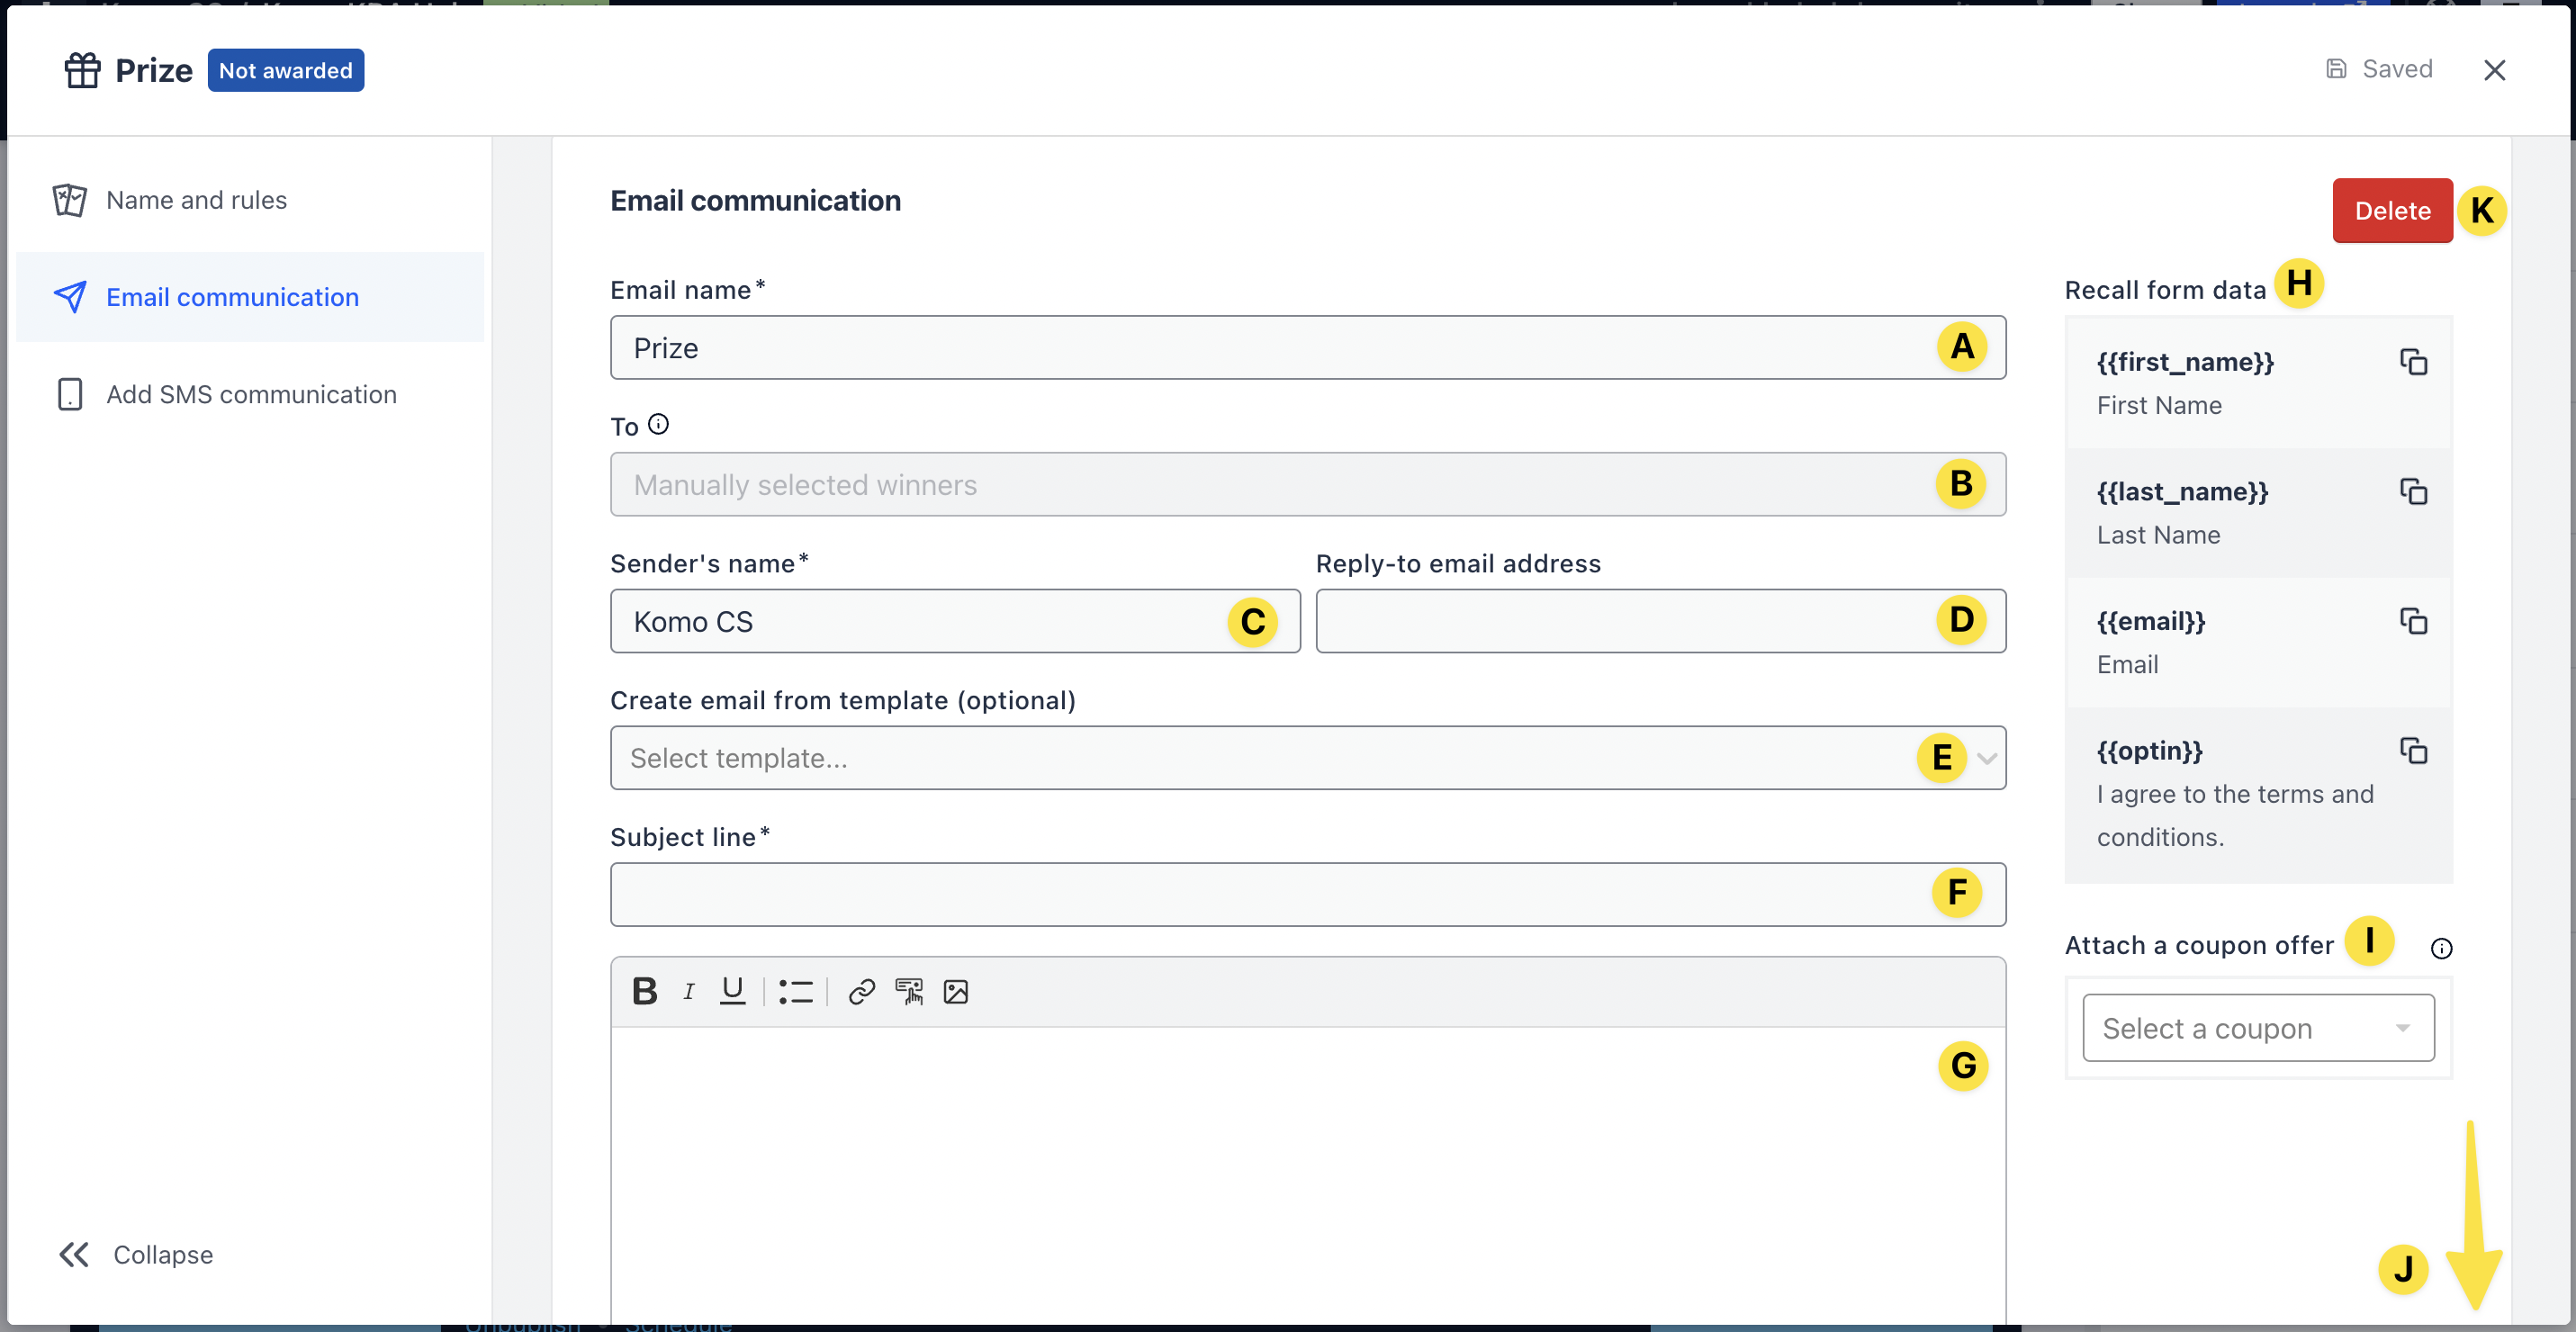
Task: Copy the {{optin}} merge tag
Action: tap(2414, 750)
